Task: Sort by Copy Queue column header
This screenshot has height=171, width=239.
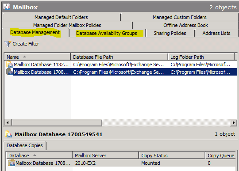Action: pyautogui.click(x=221, y=156)
